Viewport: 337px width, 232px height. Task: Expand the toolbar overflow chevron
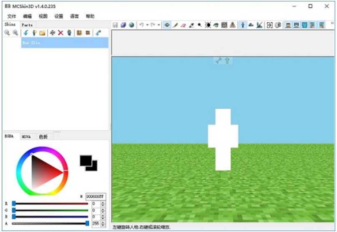332,24
